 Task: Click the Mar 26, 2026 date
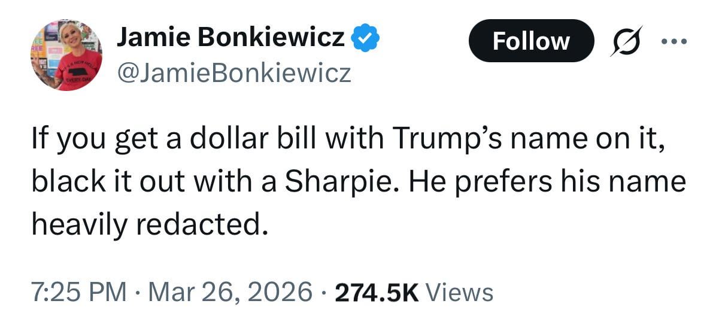click(x=230, y=293)
